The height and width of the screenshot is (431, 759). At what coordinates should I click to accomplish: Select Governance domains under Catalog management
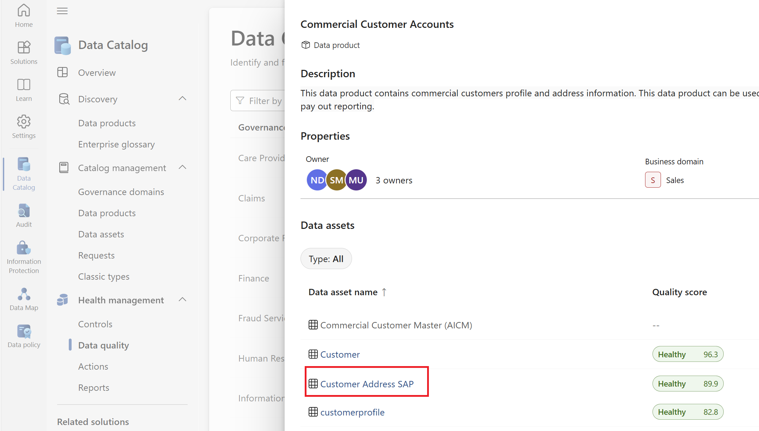[x=121, y=192]
